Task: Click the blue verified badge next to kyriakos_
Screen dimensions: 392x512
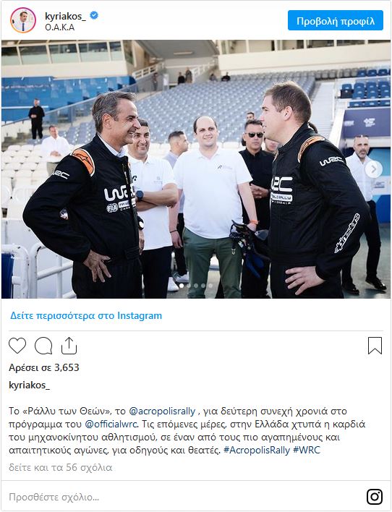Action: pos(94,15)
